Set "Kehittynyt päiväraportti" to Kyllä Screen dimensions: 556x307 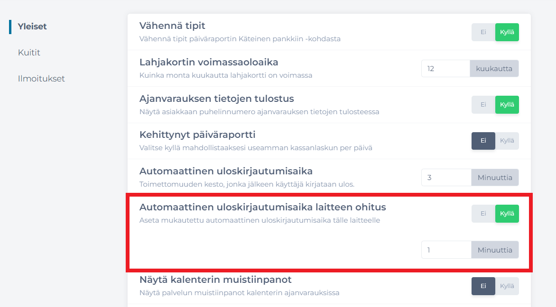pos(507,141)
